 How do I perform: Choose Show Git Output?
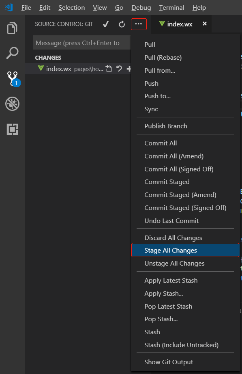pyautogui.click(x=185, y=362)
